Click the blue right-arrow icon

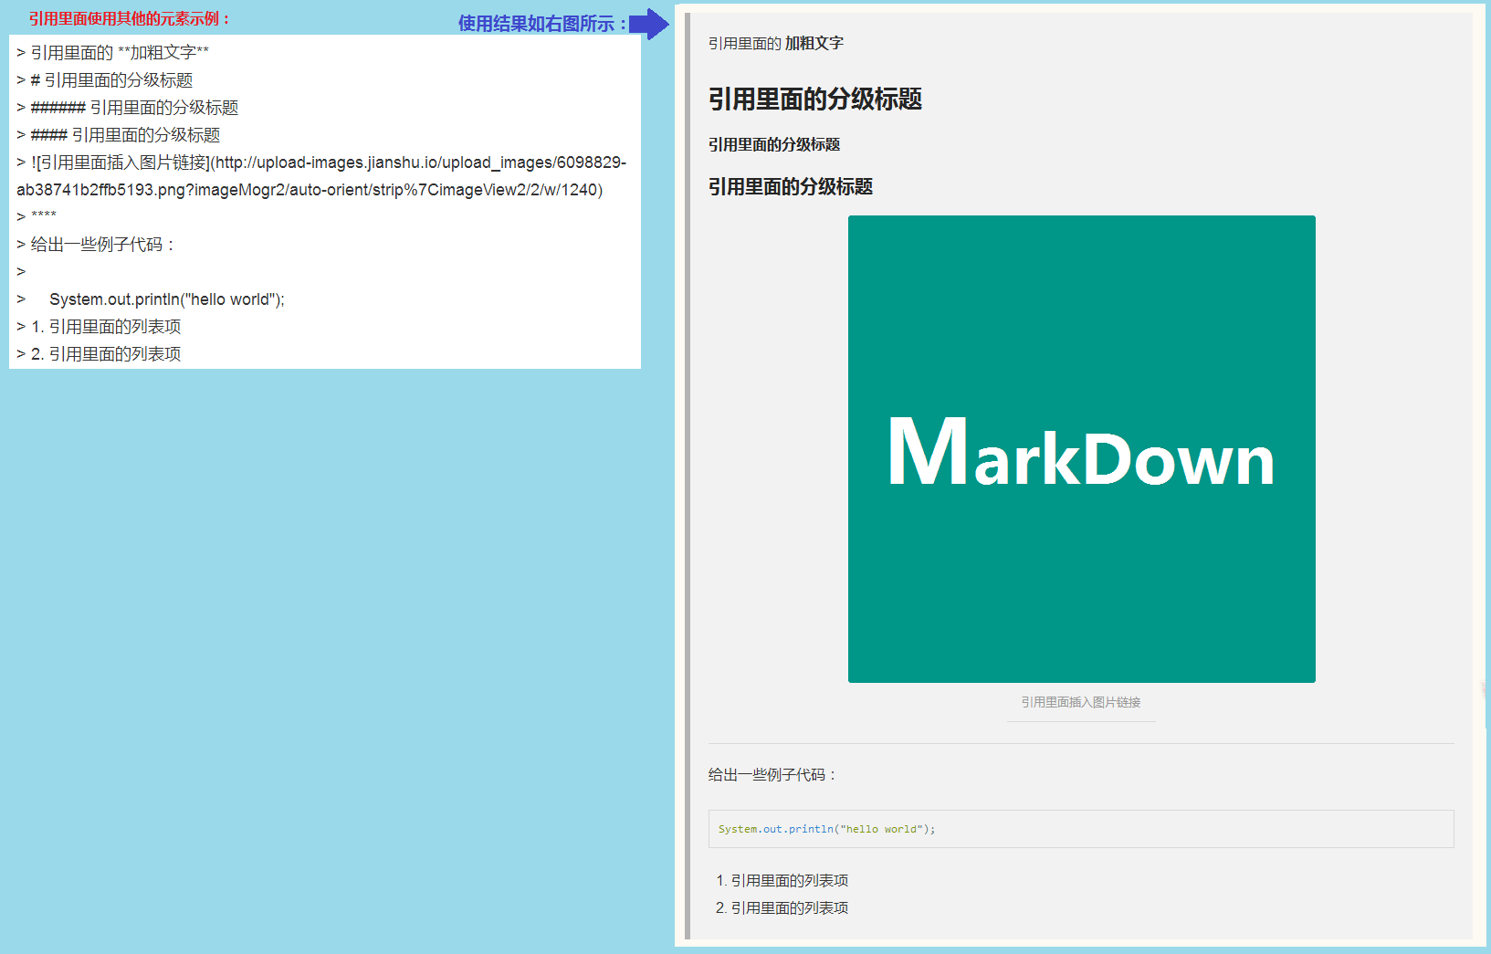tap(649, 25)
